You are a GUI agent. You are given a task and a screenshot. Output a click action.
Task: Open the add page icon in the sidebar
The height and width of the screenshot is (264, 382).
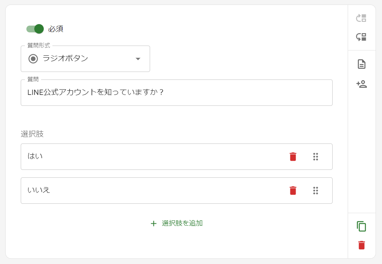coord(362,64)
